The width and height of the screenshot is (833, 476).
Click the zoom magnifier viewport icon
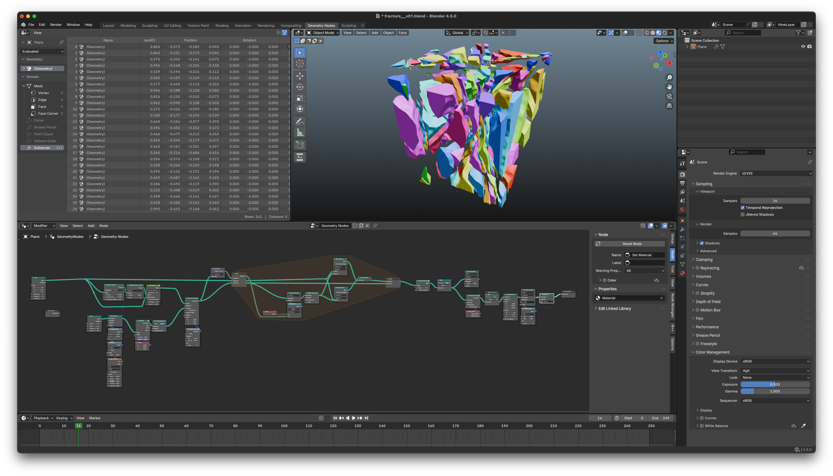click(x=669, y=78)
